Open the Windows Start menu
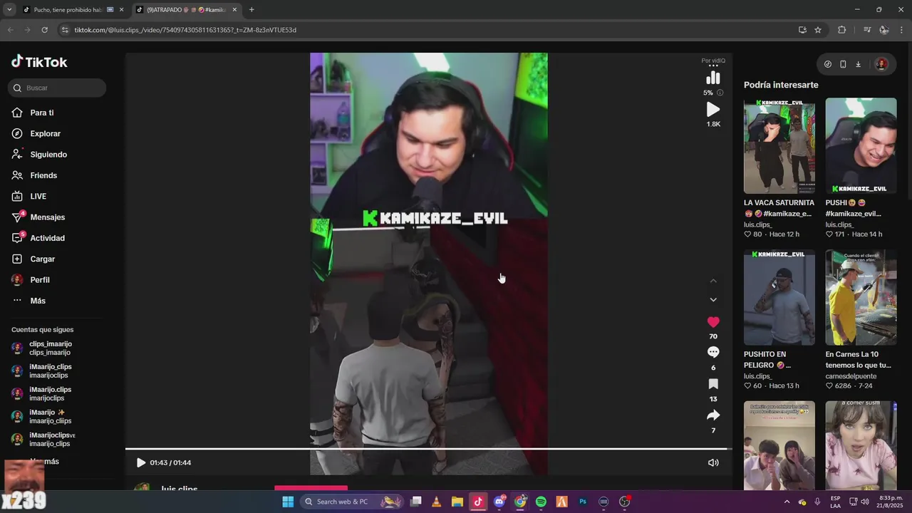Image resolution: width=912 pixels, height=513 pixels. point(288,502)
